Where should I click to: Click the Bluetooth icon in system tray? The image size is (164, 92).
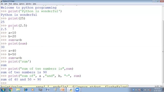142,90
